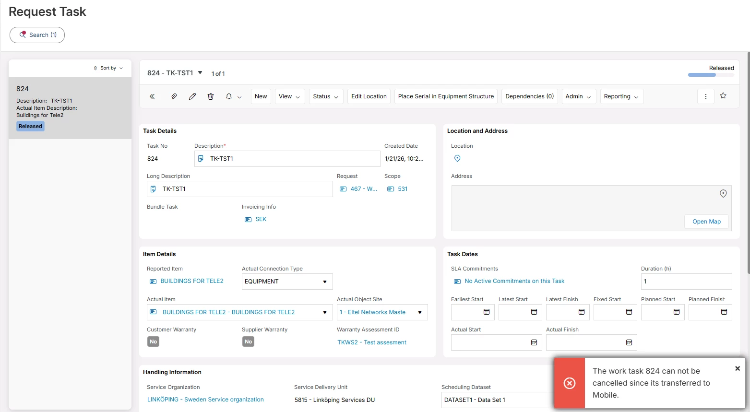Open the Reporting menu
The image size is (750, 412).
pyautogui.click(x=621, y=96)
